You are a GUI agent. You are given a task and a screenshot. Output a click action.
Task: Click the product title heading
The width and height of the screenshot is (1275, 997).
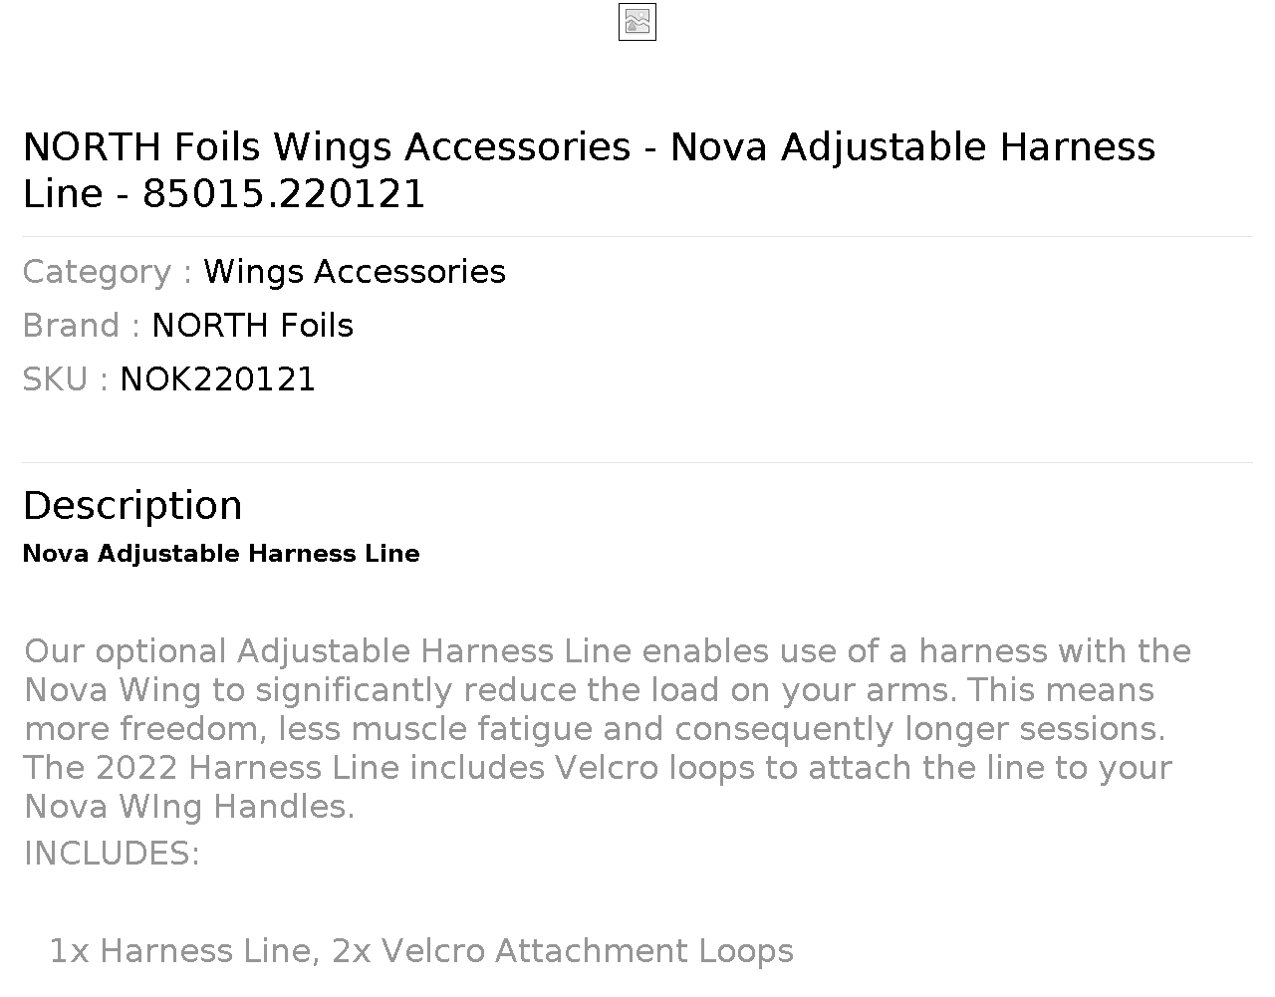click(589, 170)
